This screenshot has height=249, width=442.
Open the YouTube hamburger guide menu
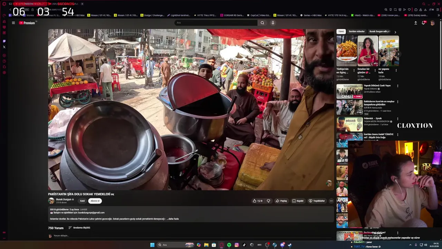click(13, 23)
